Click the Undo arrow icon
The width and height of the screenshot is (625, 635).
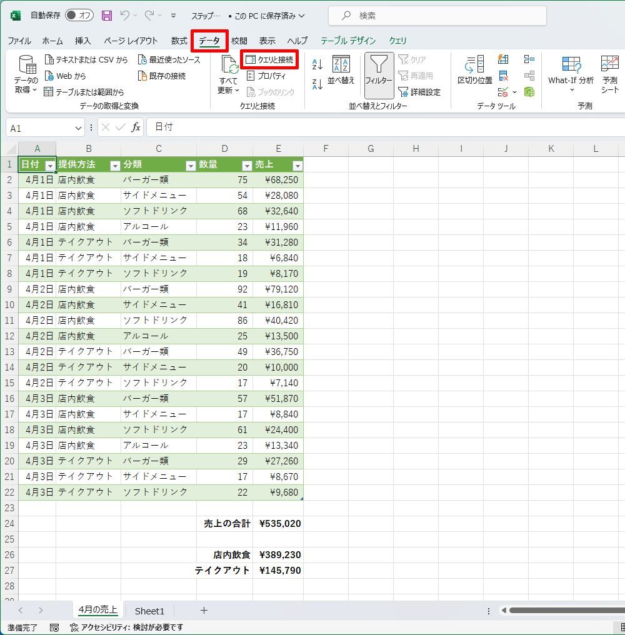pyautogui.click(x=125, y=16)
